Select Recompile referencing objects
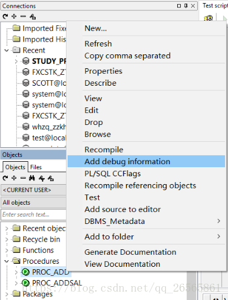This screenshot has width=228, height=300. (146, 185)
